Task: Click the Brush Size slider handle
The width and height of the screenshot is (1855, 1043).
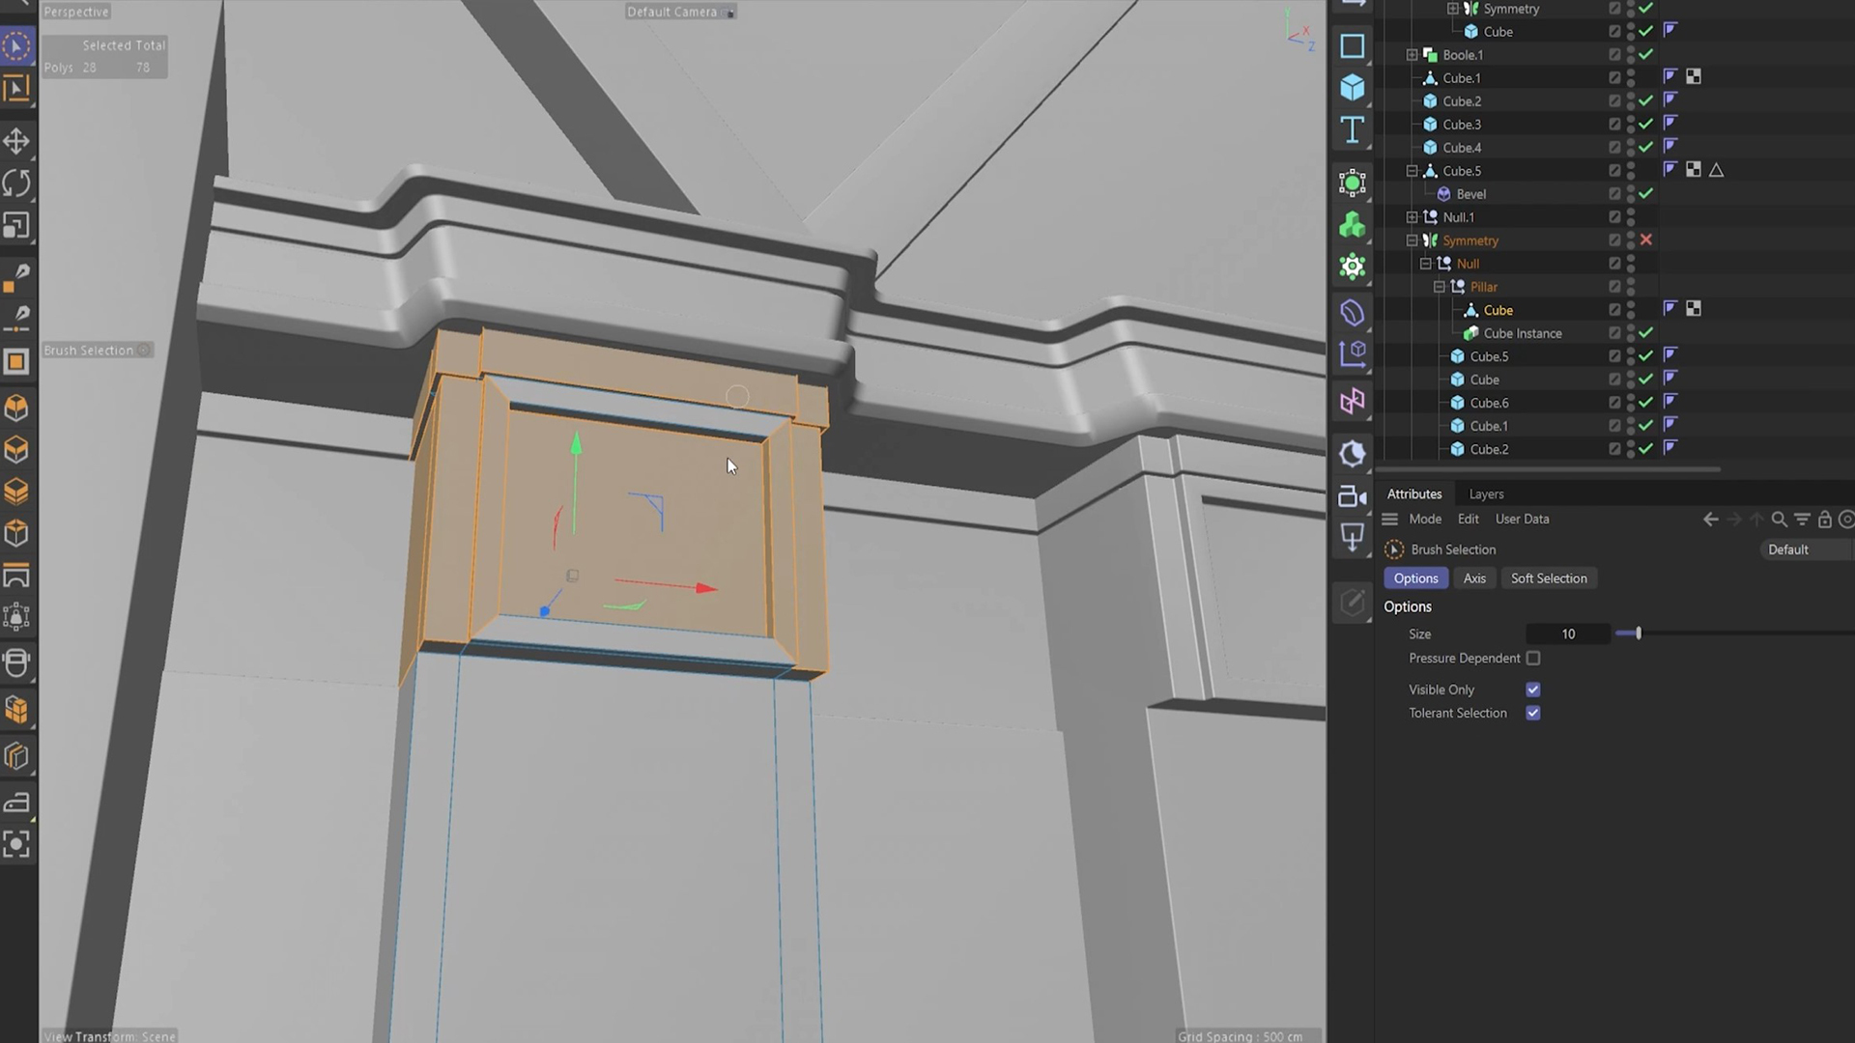Action: tap(1639, 634)
